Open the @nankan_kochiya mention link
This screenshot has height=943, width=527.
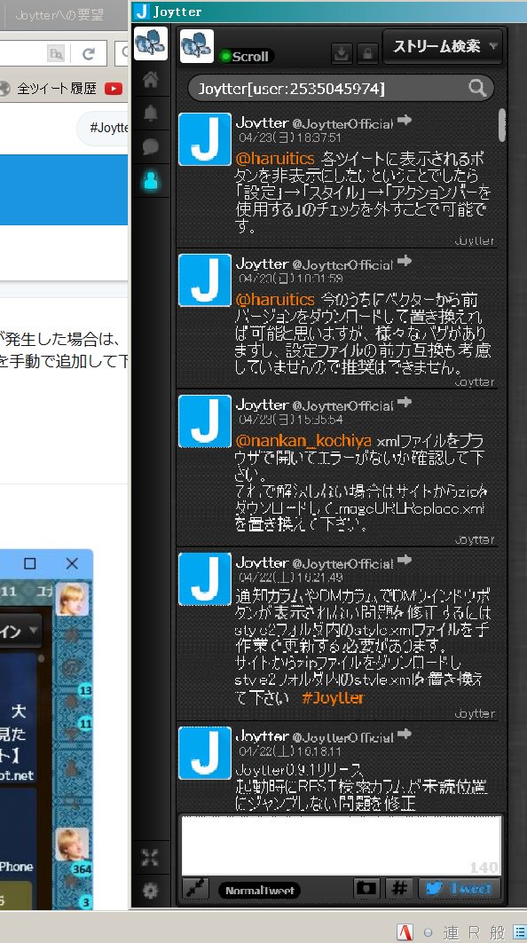[303, 442]
